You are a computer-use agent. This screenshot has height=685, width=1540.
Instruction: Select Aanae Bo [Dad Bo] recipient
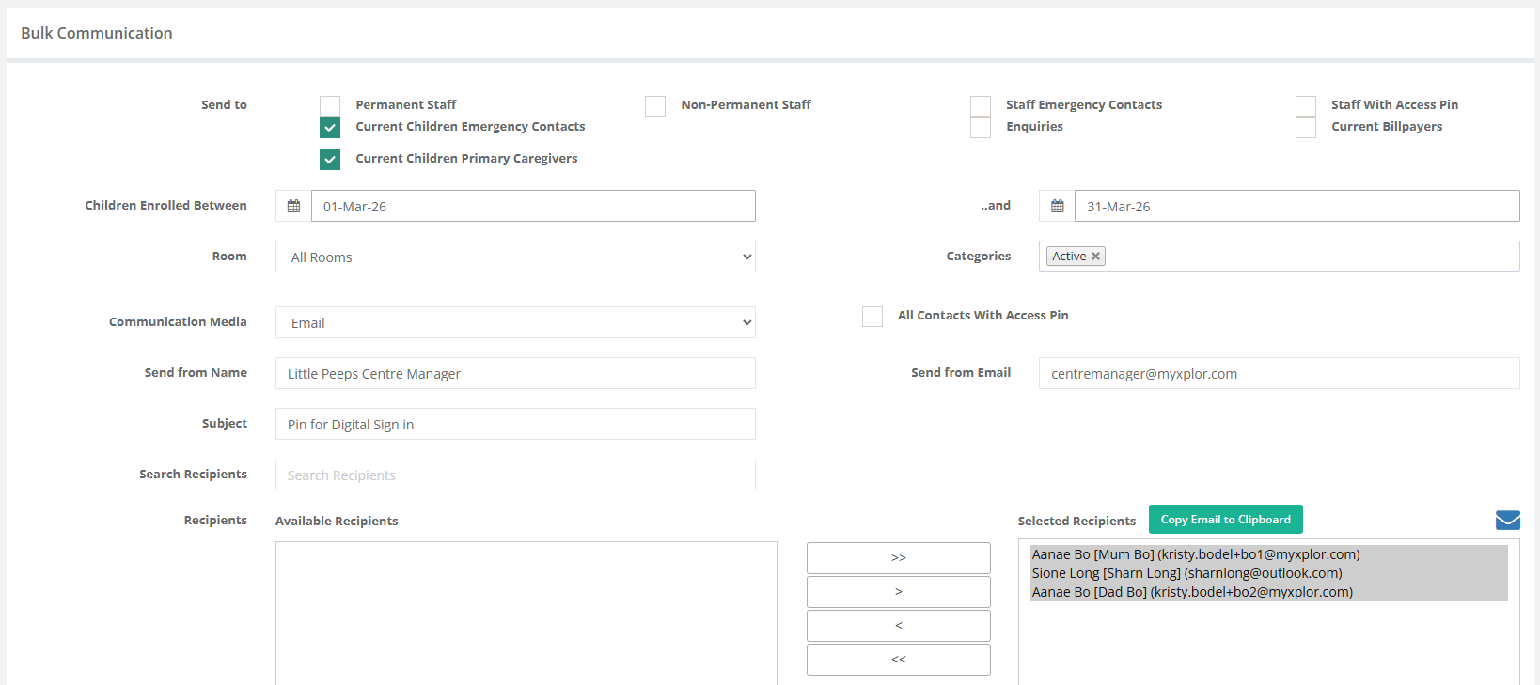click(1268, 592)
